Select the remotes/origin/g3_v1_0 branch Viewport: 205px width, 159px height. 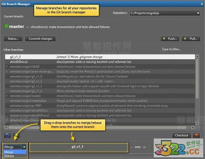100,76
